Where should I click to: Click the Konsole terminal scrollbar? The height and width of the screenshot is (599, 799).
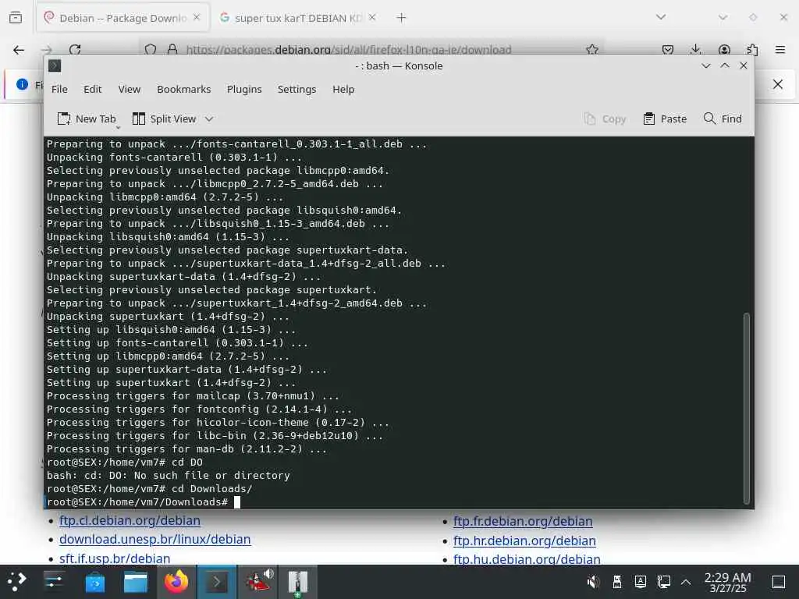click(x=747, y=409)
